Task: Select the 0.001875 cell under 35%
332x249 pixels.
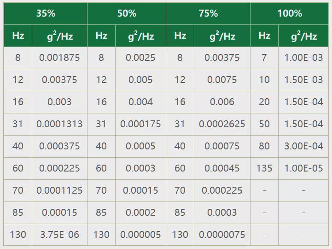Action: coord(59,58)
